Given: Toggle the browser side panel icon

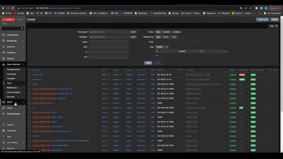Looking at the screenshot, I should pos(261,8).
